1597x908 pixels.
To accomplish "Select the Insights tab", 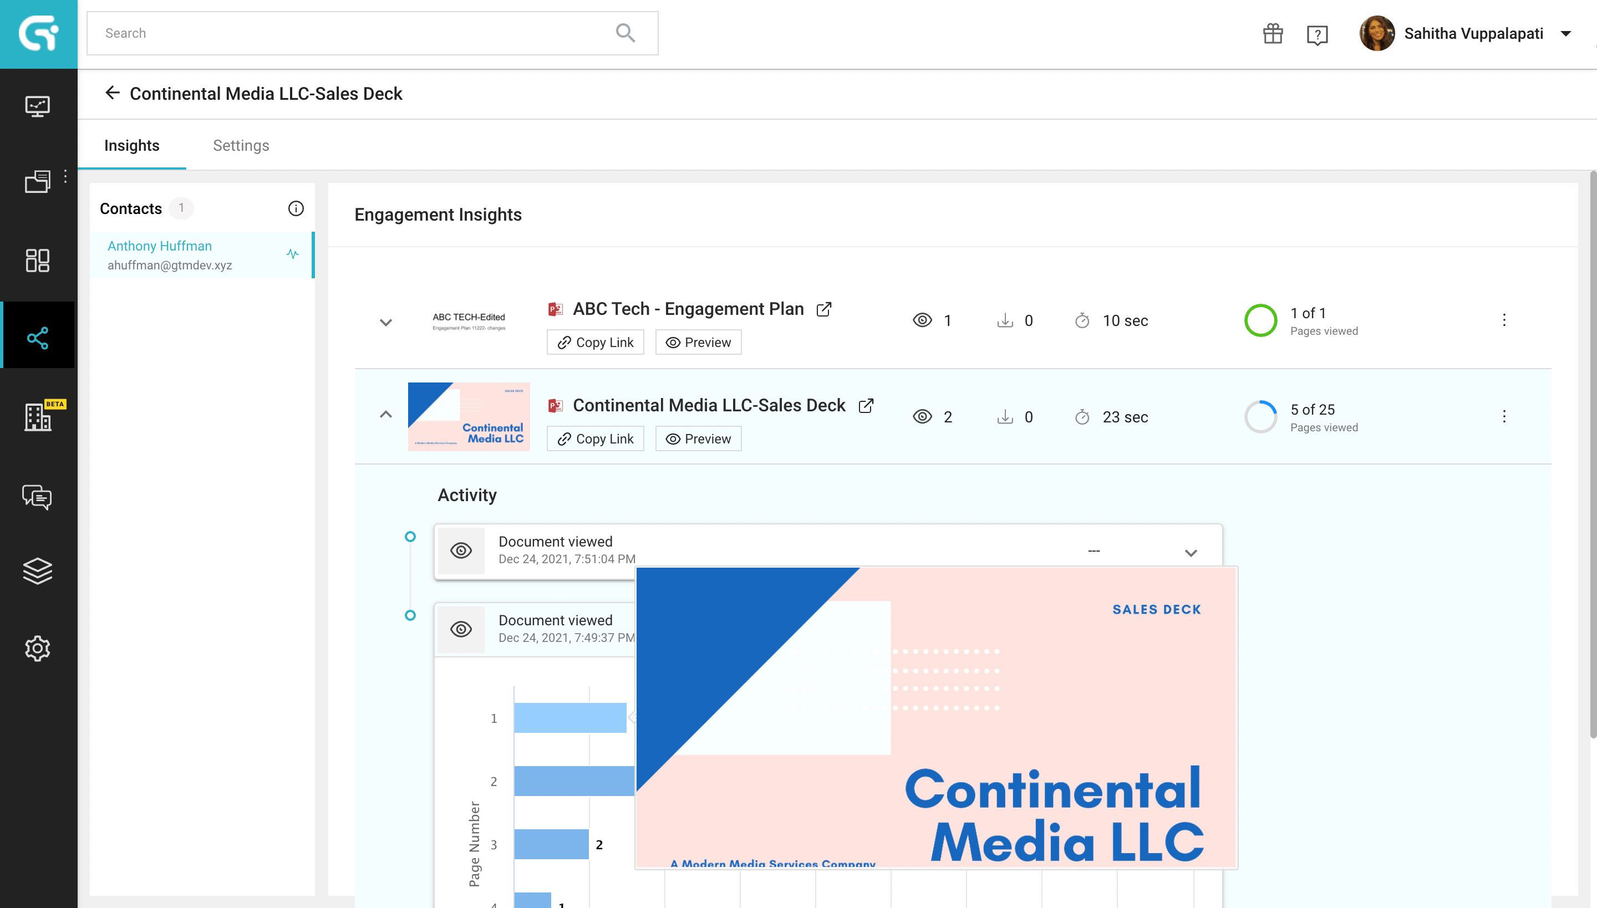I will coord(131,145).
